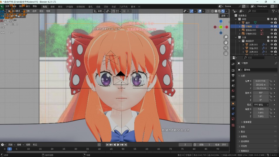Click the current frame field showing 2
Viewport: 279px width, 157px height.
point(185,145)
